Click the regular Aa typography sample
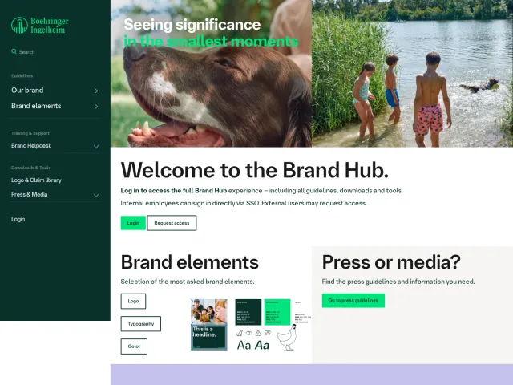Image resolution: width=513 pixels, height=385 pixels. coord(244,345)
